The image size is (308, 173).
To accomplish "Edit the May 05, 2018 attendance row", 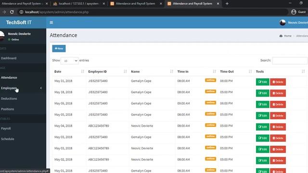I will coord(262,115).
